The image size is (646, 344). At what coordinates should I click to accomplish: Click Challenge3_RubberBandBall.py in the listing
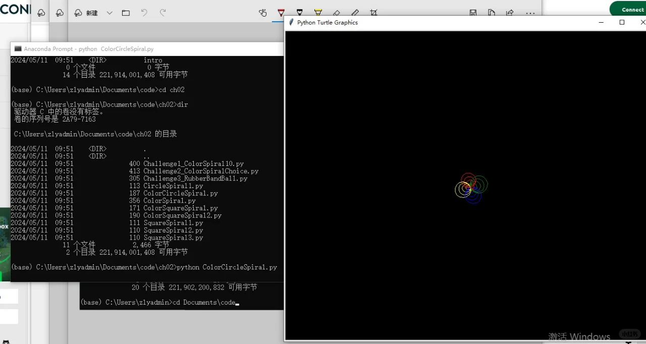pos(195,179)
